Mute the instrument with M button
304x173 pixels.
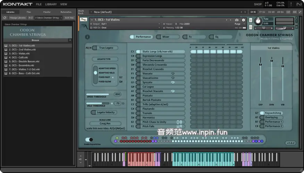point(250,27)
